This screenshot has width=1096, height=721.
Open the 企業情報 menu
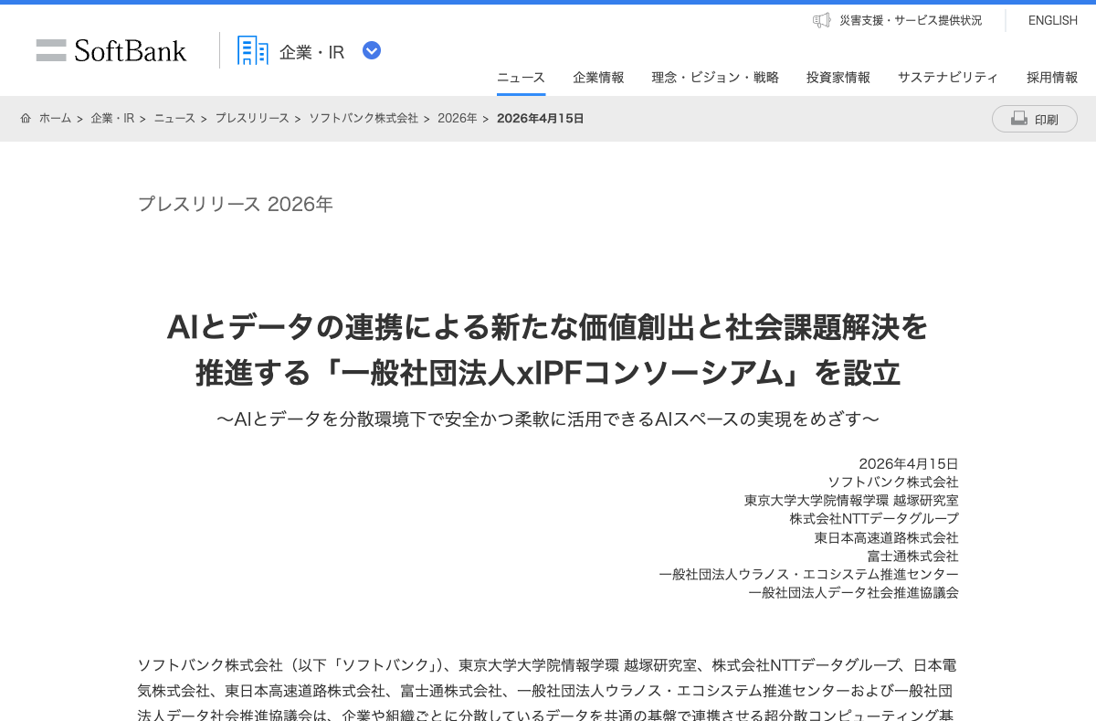(x=598, y=78)
